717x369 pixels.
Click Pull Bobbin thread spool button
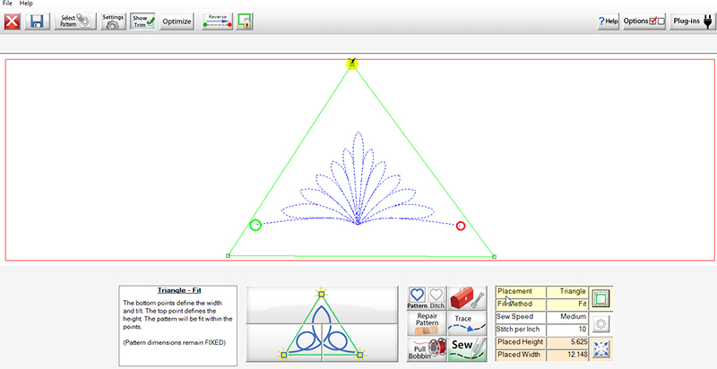click(x=427, y=349)
